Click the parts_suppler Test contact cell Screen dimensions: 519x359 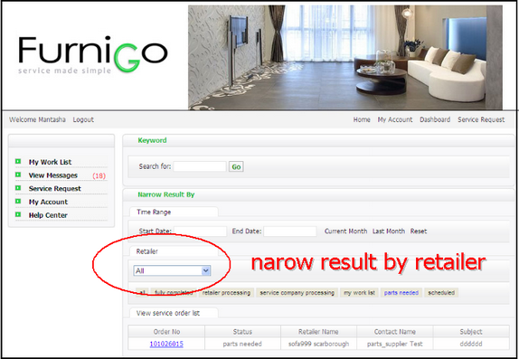click(395, 345)
